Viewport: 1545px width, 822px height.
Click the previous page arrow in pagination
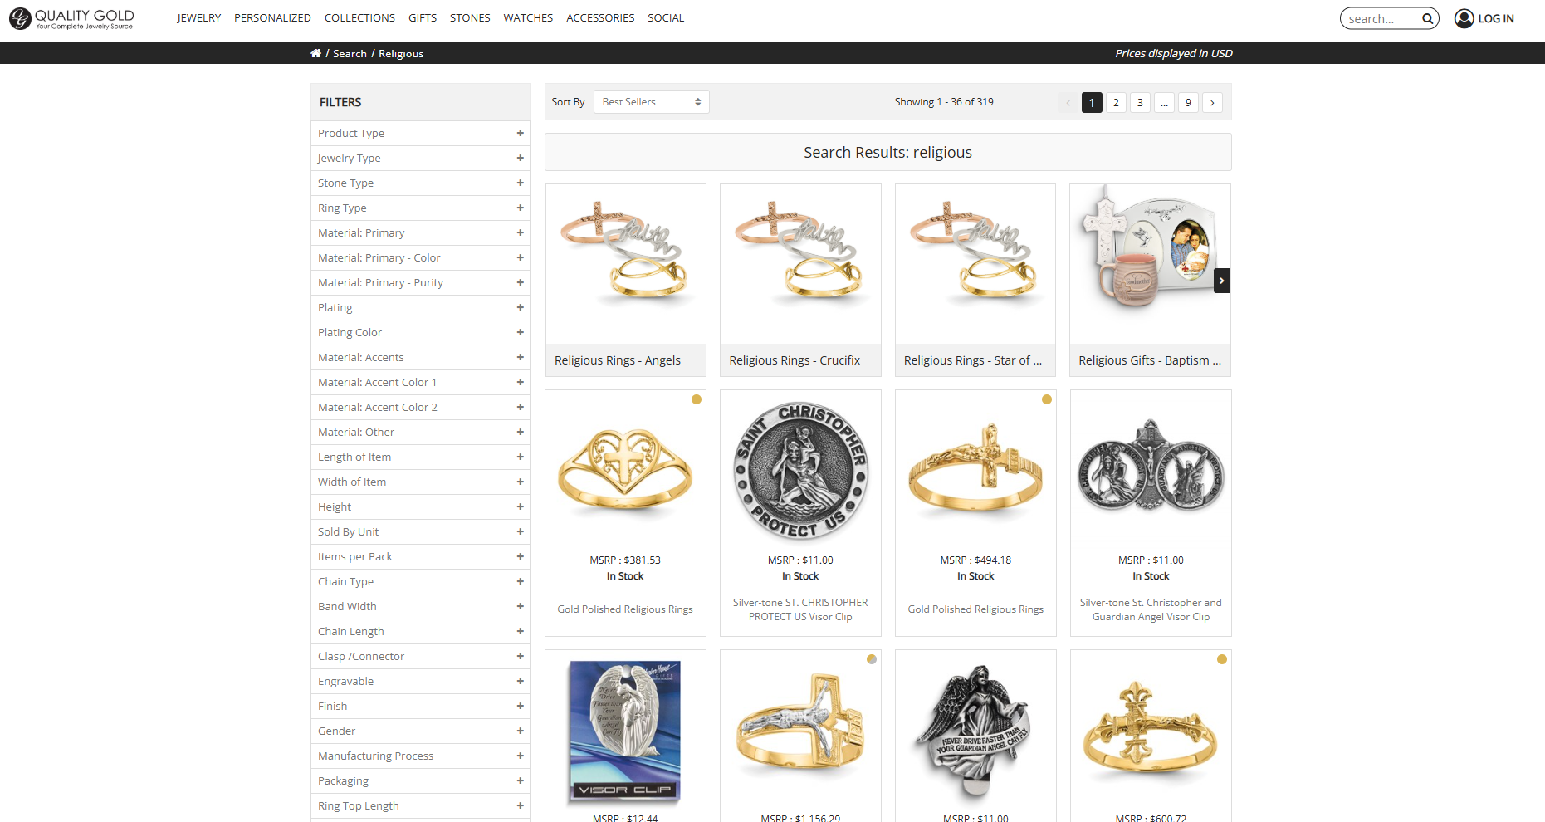click(x=1067, y=102)
